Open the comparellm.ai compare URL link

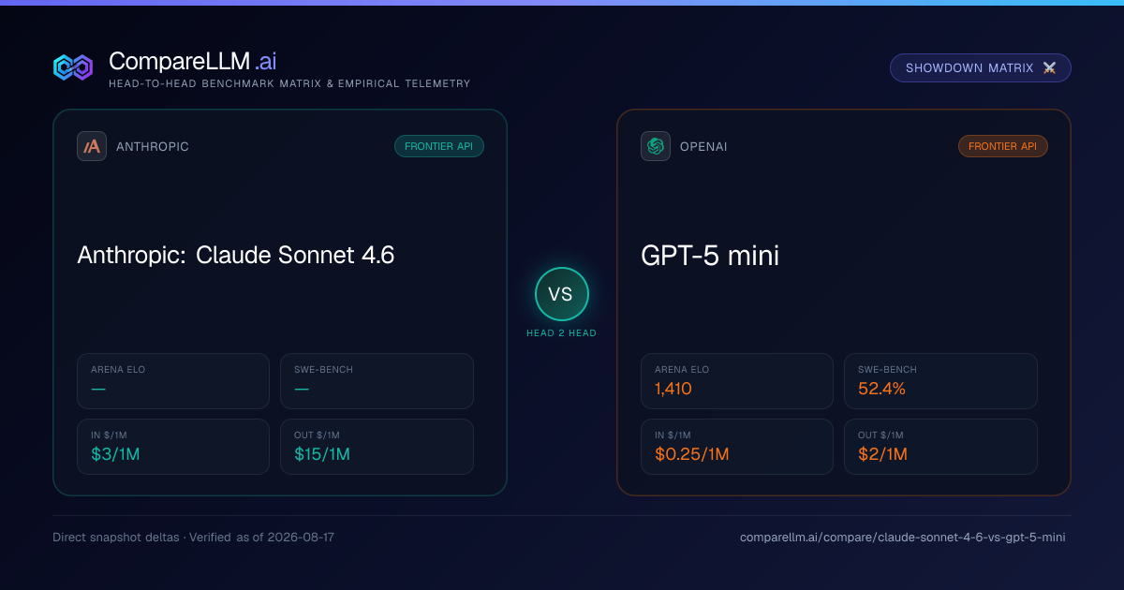(903, 538)
